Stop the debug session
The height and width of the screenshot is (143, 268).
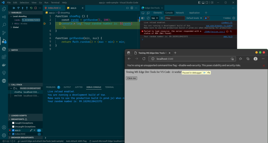[x=35, y=8]
